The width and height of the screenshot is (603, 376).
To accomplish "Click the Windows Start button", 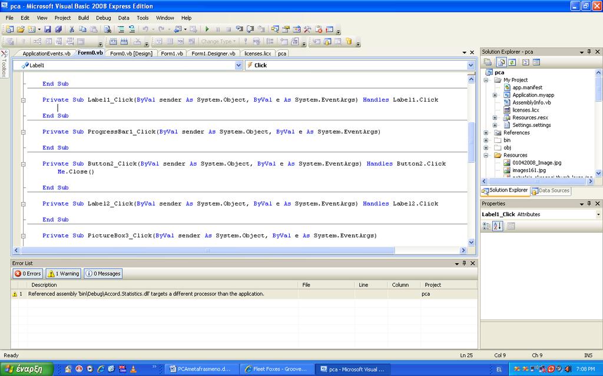I will click(x=26, y=369).
